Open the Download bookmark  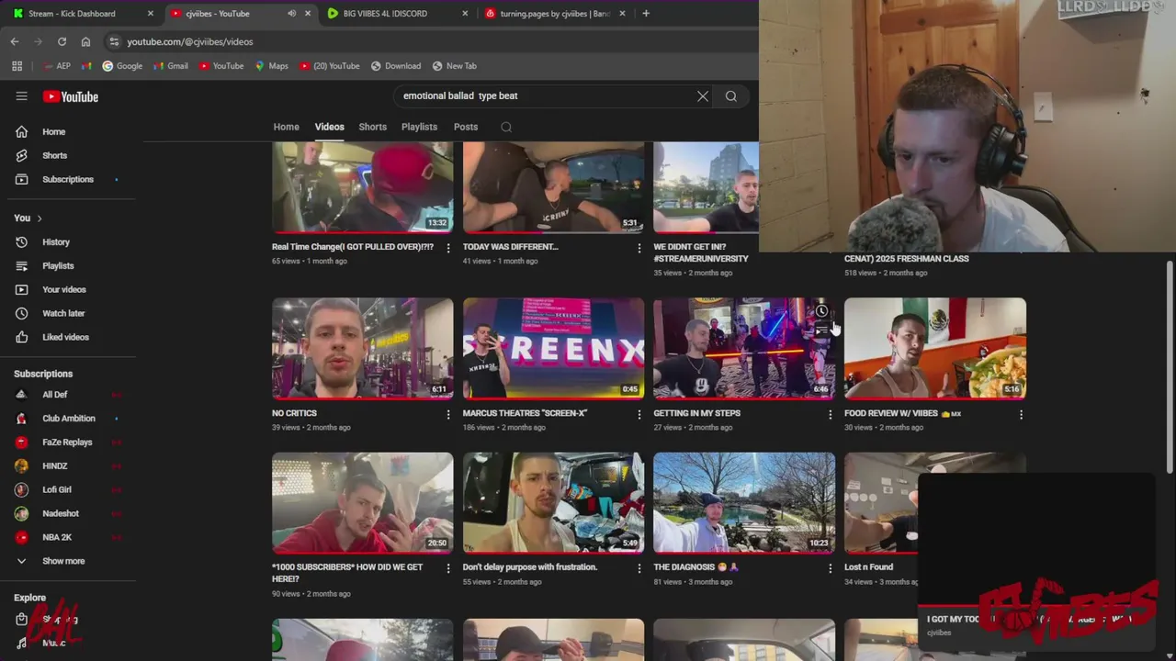pyautogui.click(x=396, y=66)
